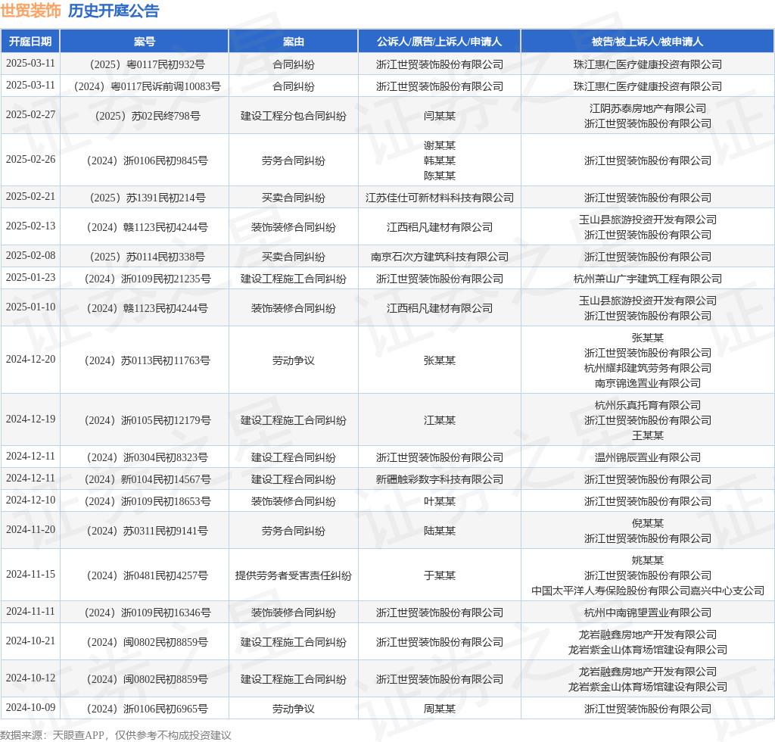Click the date 2024-10-09
Image resolution: width=775 pixels, height=742 pixels.
[x=30, y=707]
